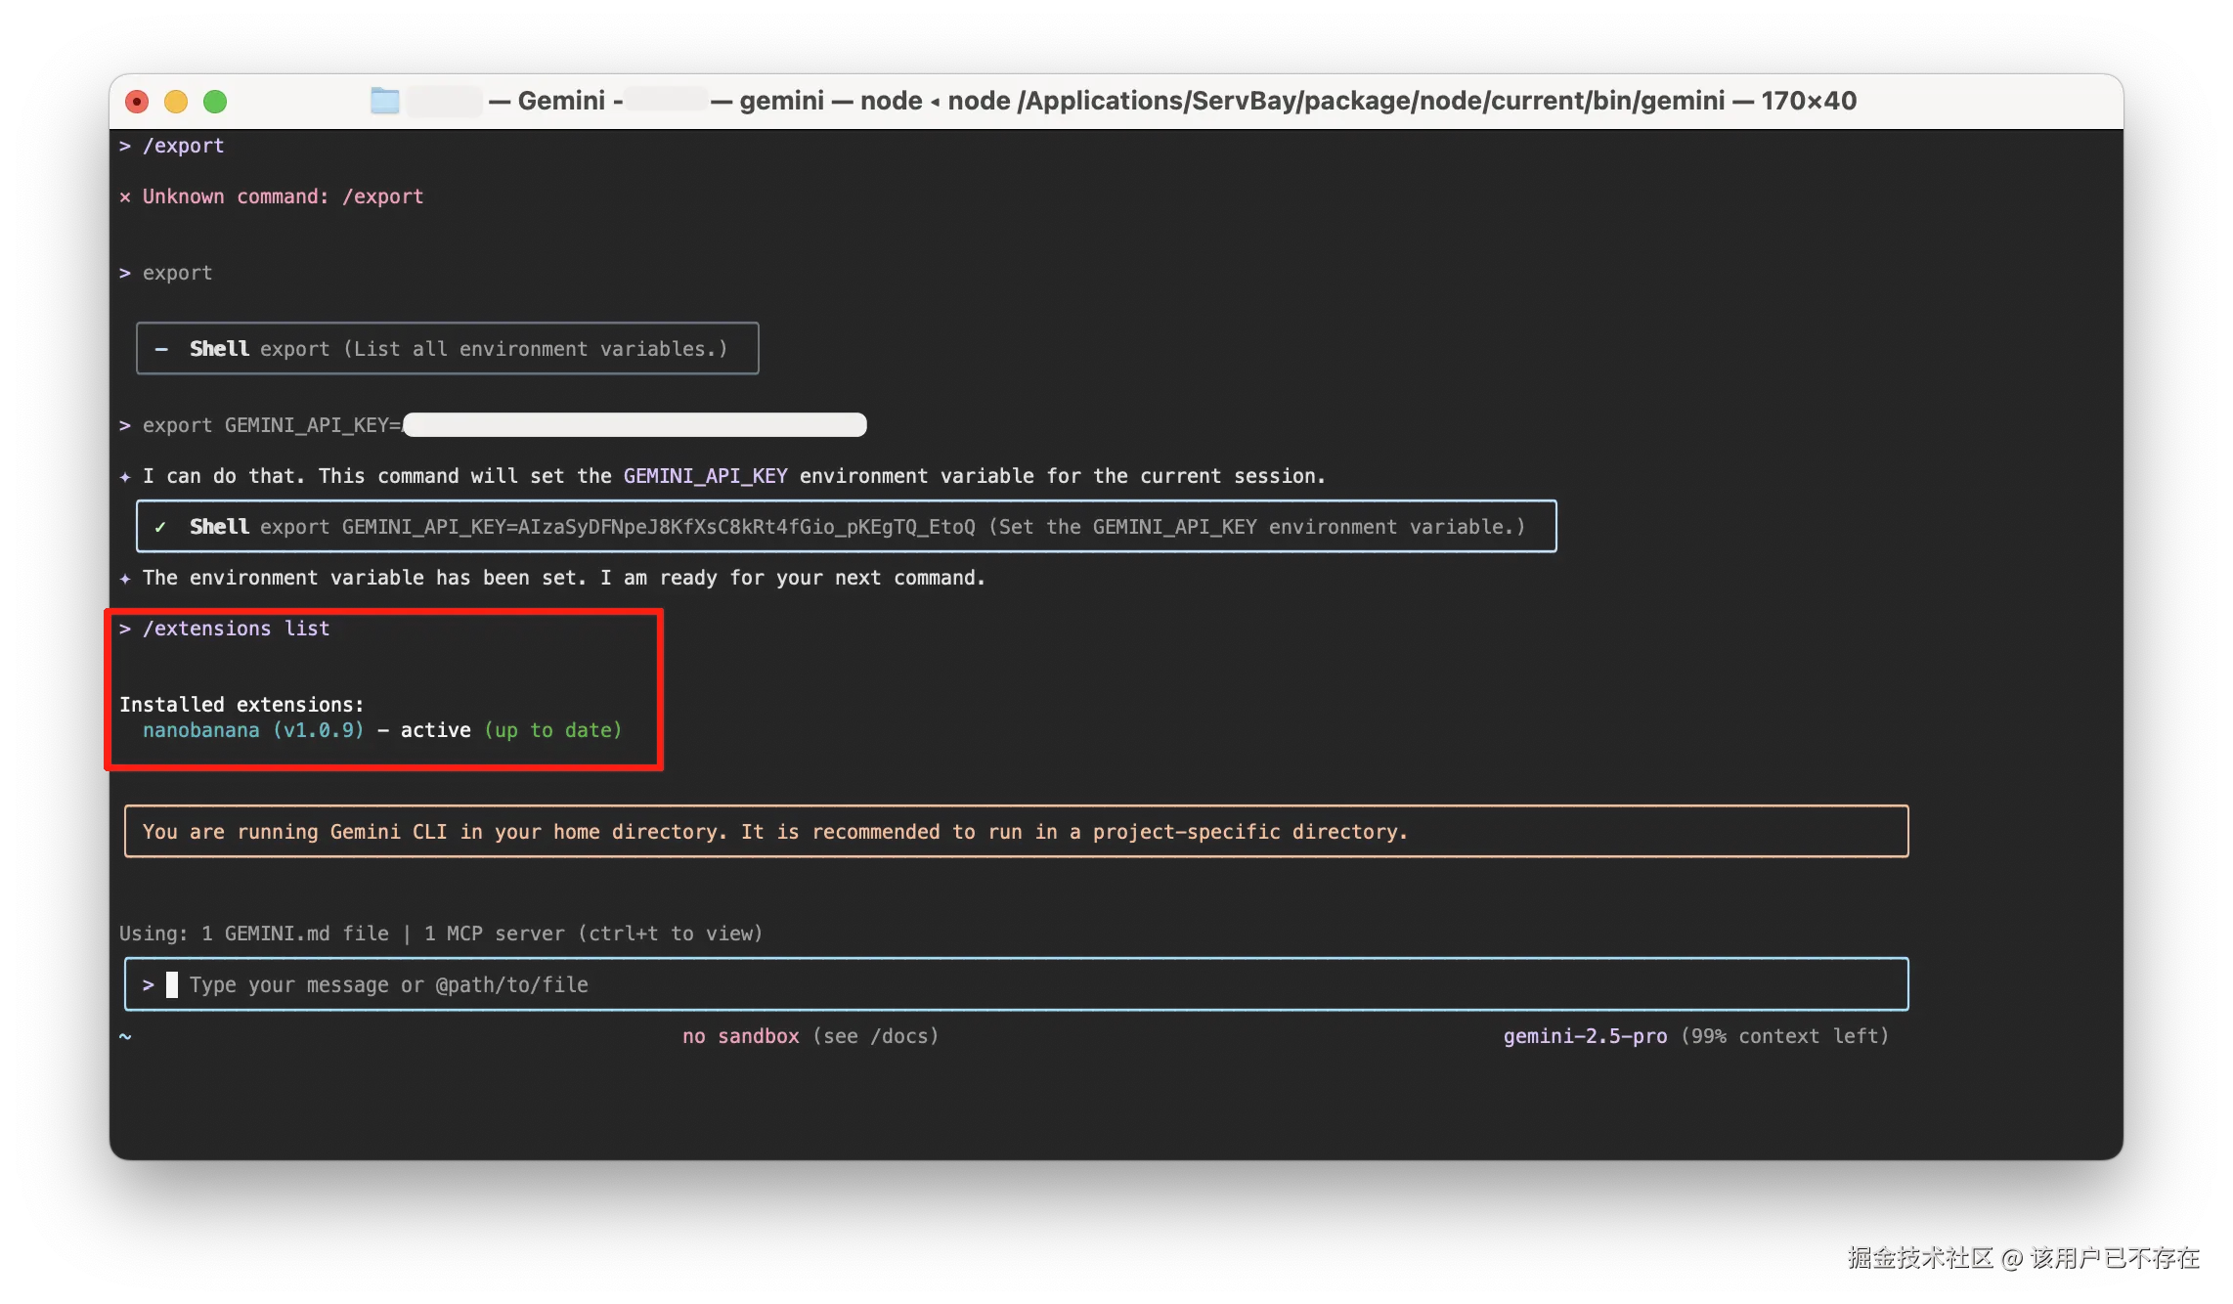Screen dimensions: 2233x1304
Task: Click the green fullscreen window button
Action: tap(215, 102)
